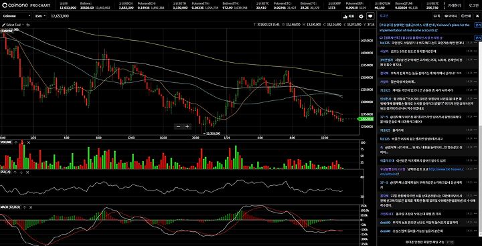Move RSI panel down arrow

(x=21, y=172)
